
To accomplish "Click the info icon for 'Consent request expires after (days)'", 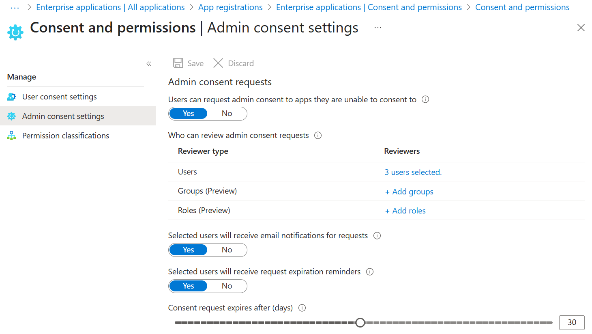I will (302, 308).
